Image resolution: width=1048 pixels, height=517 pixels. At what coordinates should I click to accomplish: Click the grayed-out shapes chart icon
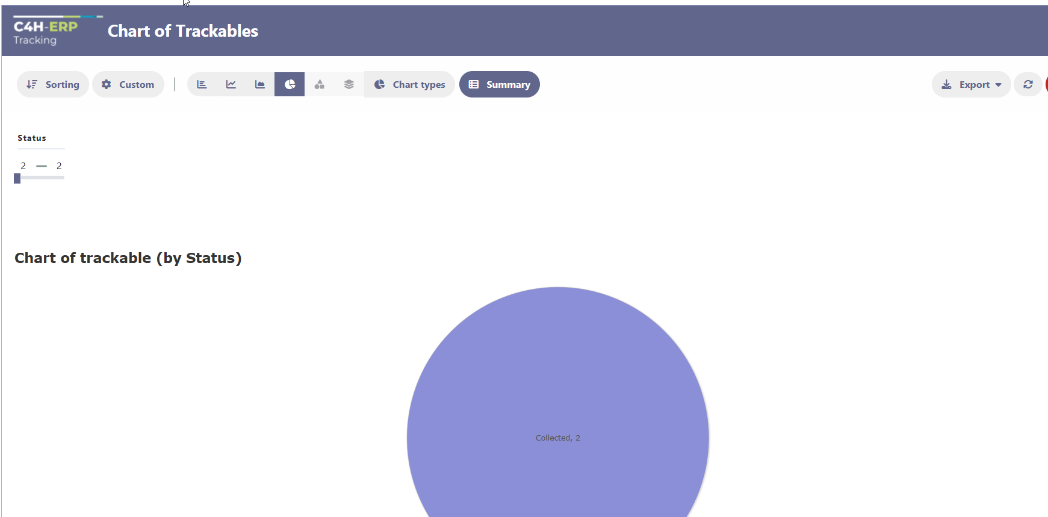point(319,84)
